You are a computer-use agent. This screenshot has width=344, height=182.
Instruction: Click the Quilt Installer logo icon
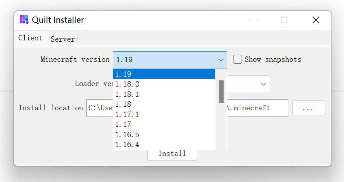(24, 20)
